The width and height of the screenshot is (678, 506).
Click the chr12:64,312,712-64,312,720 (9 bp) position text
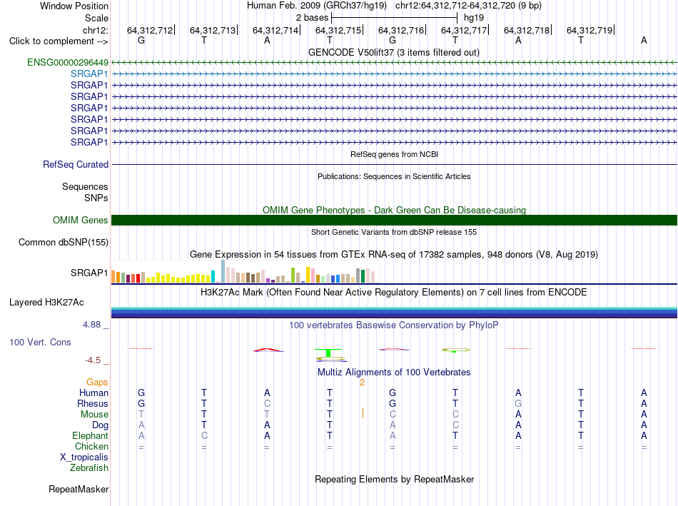pos(468,6)
